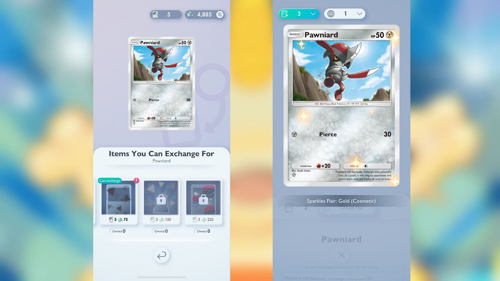Select the first exchangeable item costing 75
The width and height of the screenshot is (500, 281).
(x=118, y=201)
